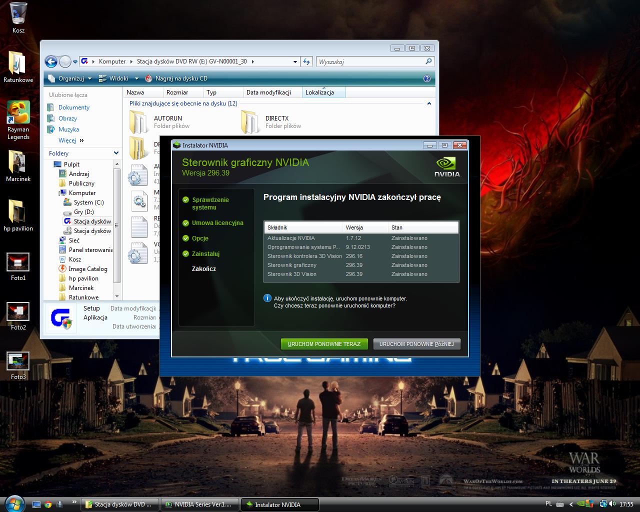The height and width of the screenshot is (512, 640).
Task: Switch to Instalator NVIDIA taskbar button
Action: point(279,504)
